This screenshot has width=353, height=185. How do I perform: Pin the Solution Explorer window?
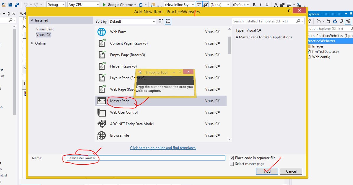pos(351,14)
